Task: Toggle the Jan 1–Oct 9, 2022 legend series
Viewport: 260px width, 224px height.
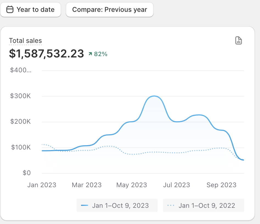Action: pos(203,205)
